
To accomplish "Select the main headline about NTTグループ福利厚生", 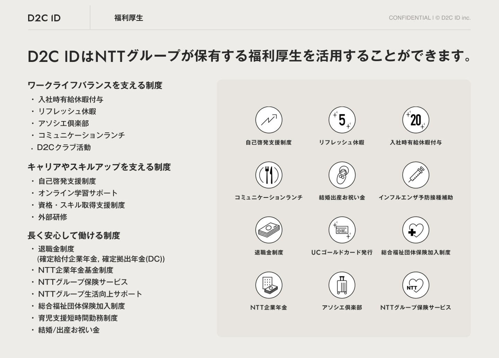I will [x=249, y=56].
